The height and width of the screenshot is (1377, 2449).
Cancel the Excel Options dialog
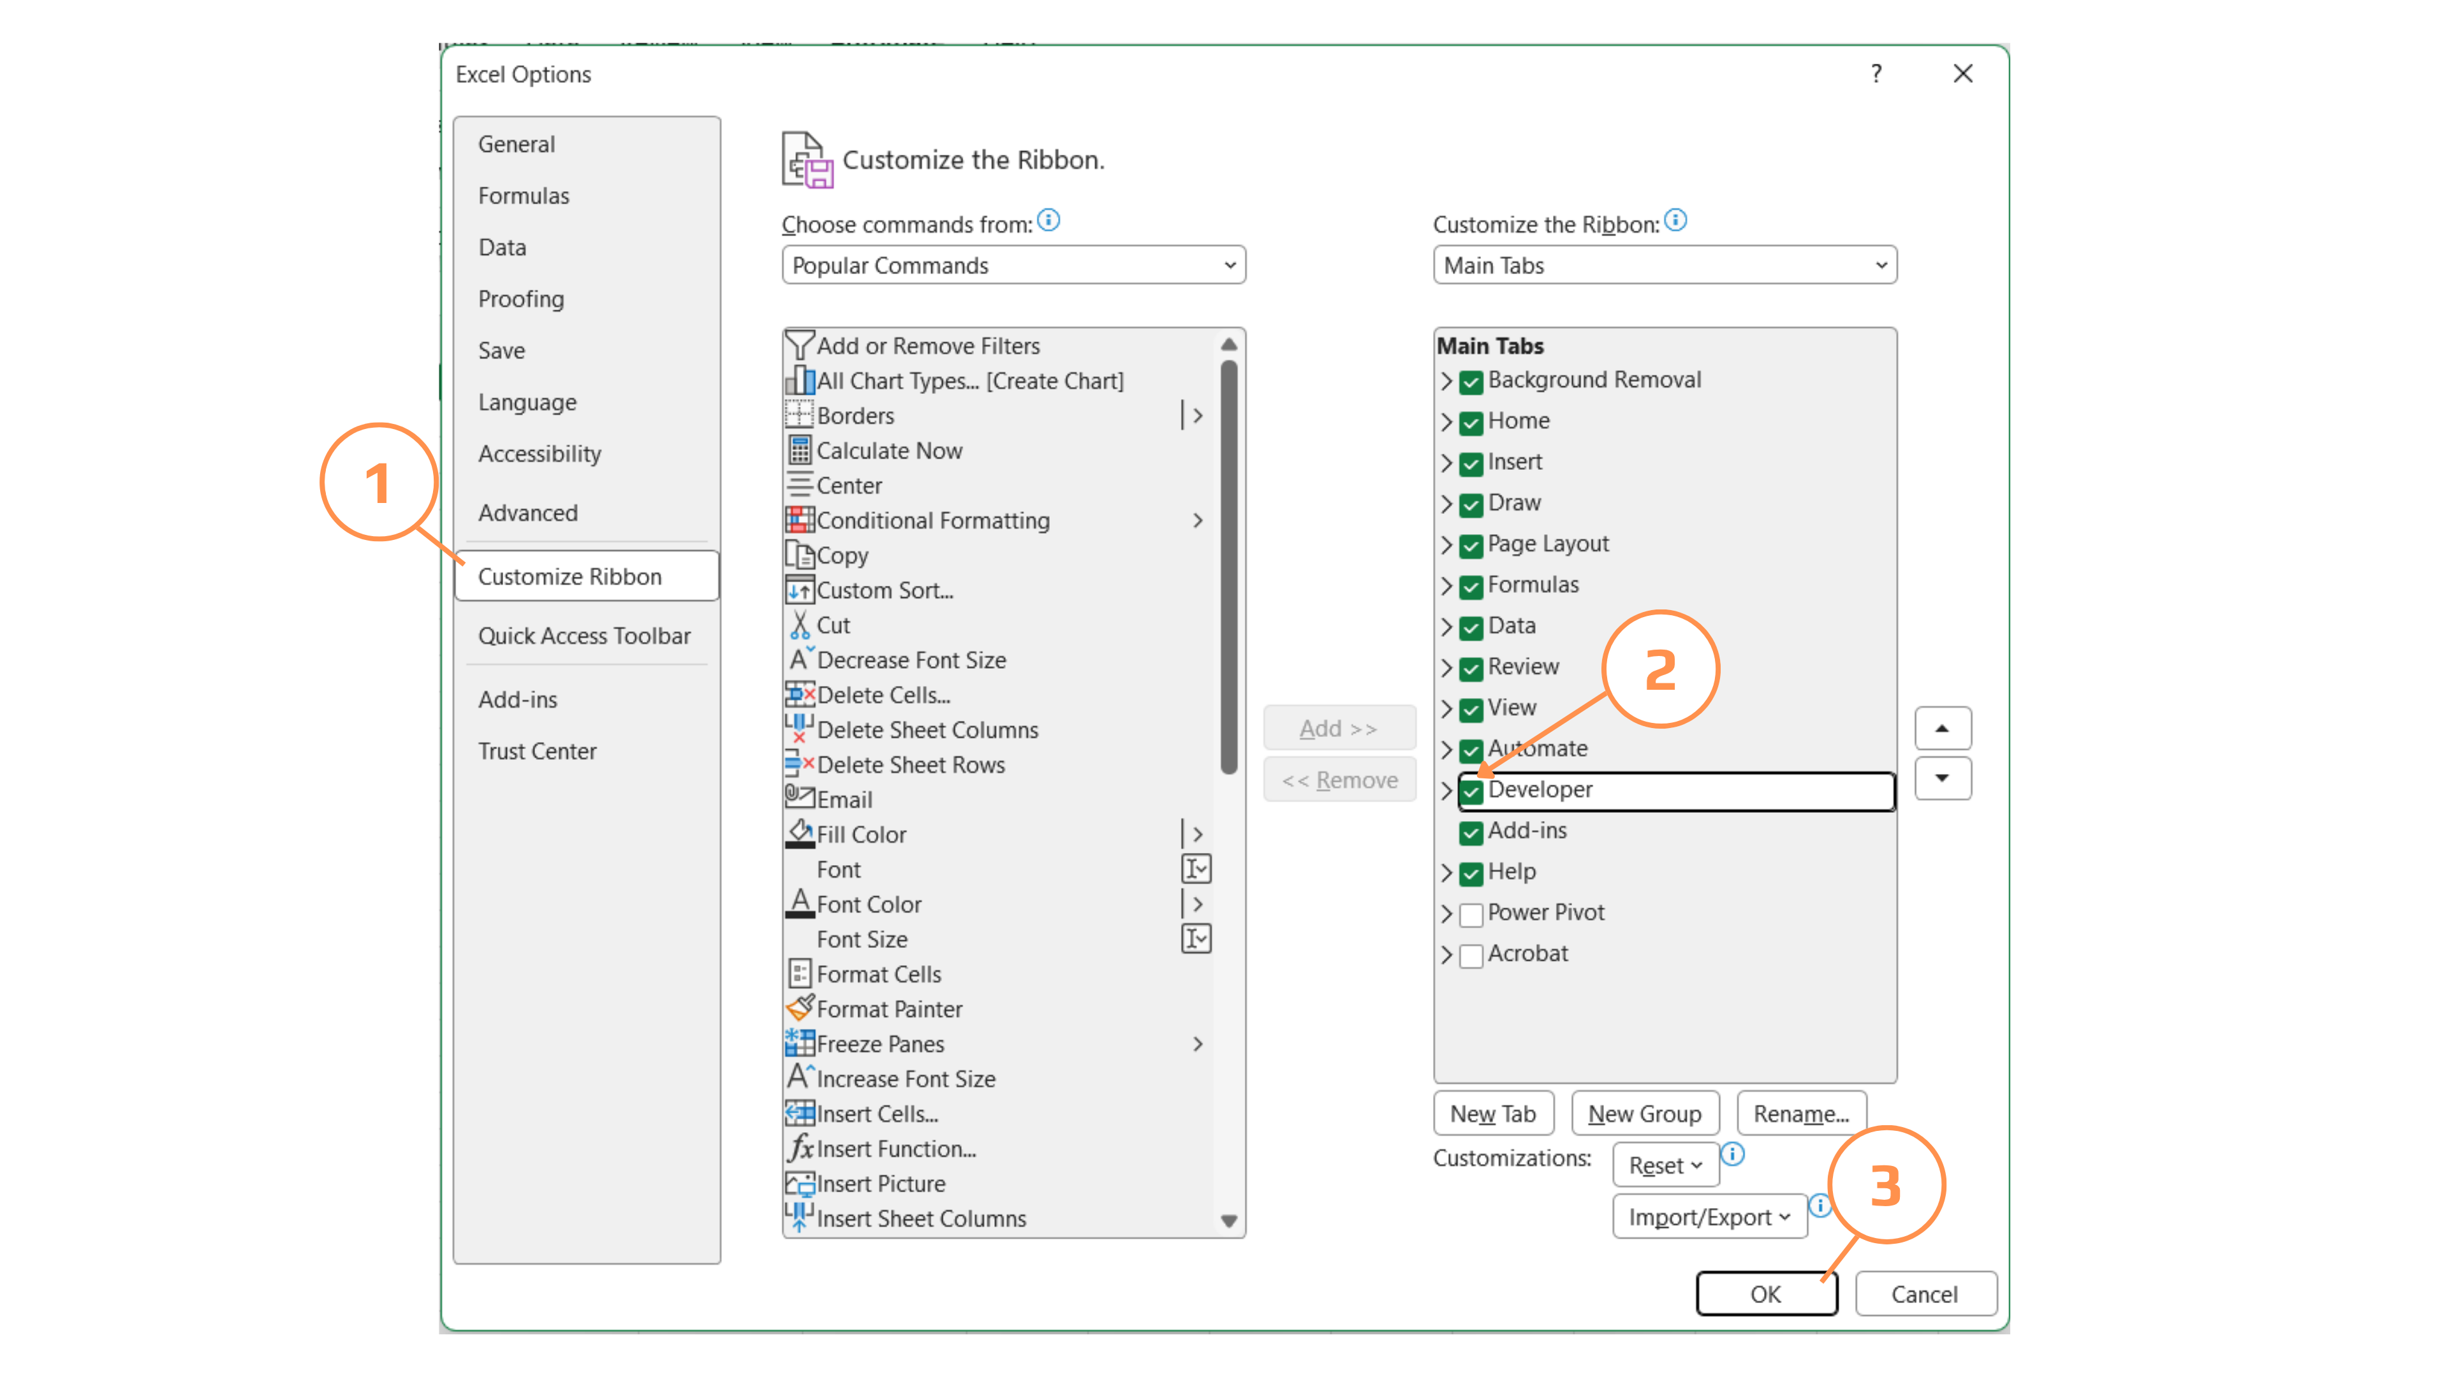click(1925, 1293)
